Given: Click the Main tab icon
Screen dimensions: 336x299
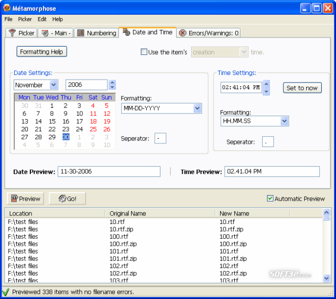Looking at the screenshot, I should (x=45, y=33).
